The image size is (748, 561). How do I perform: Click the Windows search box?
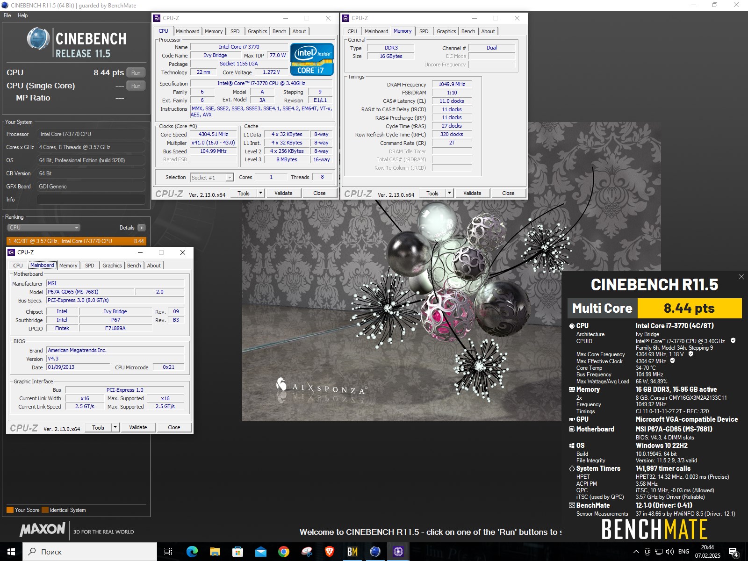[x=90, y=552]
